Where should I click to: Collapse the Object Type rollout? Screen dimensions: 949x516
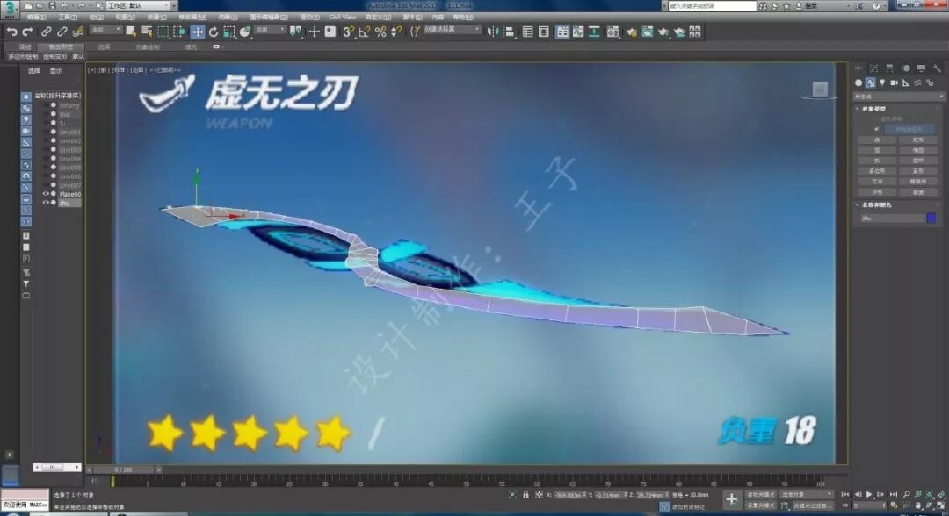point(873,109)
